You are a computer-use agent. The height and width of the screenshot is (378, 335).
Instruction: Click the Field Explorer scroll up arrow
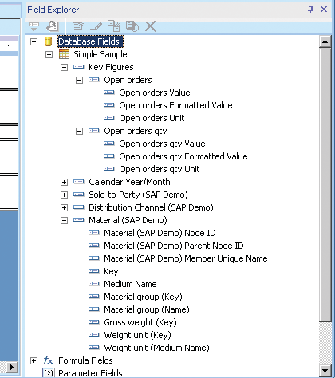[x=325, y=41]
